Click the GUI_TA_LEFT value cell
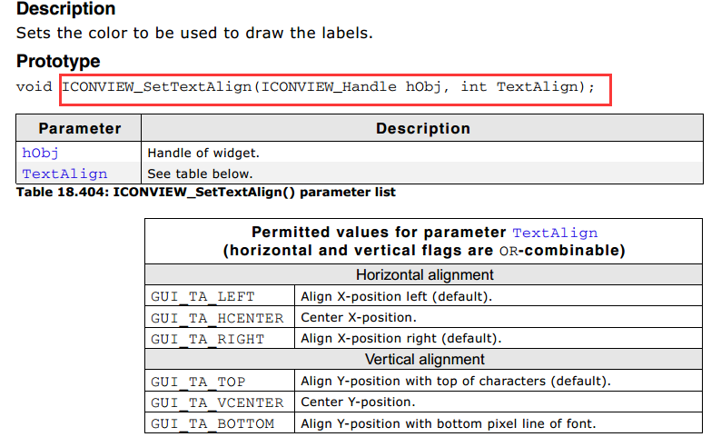Image resolution: width=721 pixels, height=437 pixels. 203,296
